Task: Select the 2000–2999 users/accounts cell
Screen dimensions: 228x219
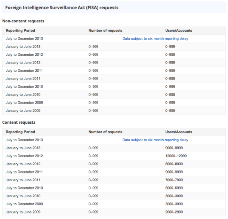Action: (174, 212)
